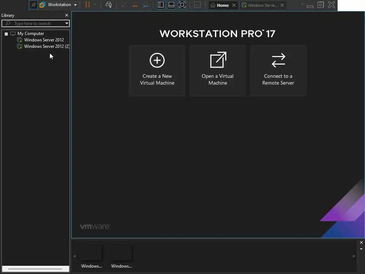Screen dimensions: 365x274
Task: Close the Library panel
Action: (x=67, y=15)
